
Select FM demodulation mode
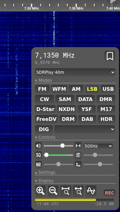coord(42,89)
